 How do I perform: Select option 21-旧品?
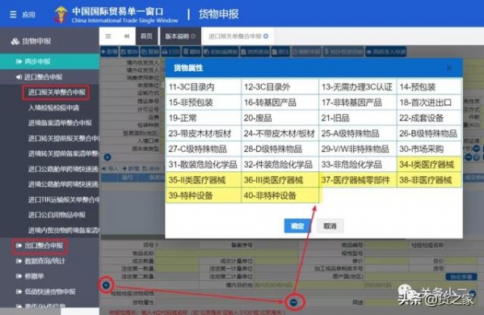click(x=357, y=118)
